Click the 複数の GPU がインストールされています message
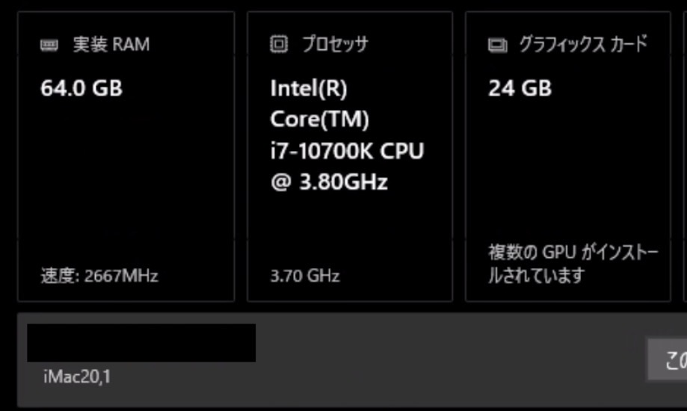 pyautogui.click(x=573, y=264)
